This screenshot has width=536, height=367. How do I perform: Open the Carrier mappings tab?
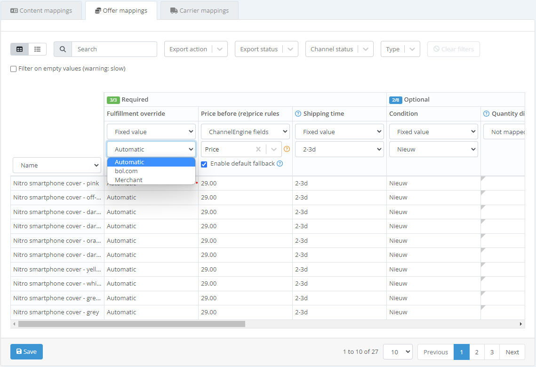click(x=199, y=10)
